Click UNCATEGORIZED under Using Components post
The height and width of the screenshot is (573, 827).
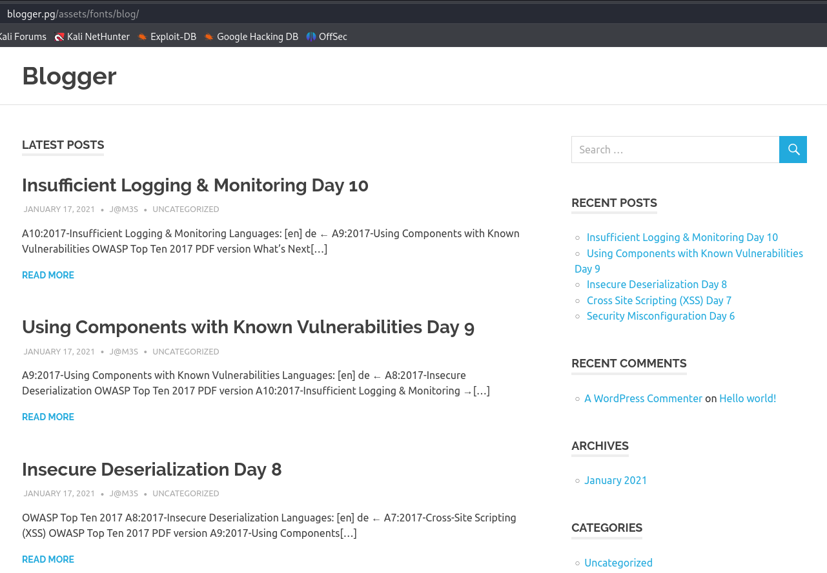click(x=186, y=352)
